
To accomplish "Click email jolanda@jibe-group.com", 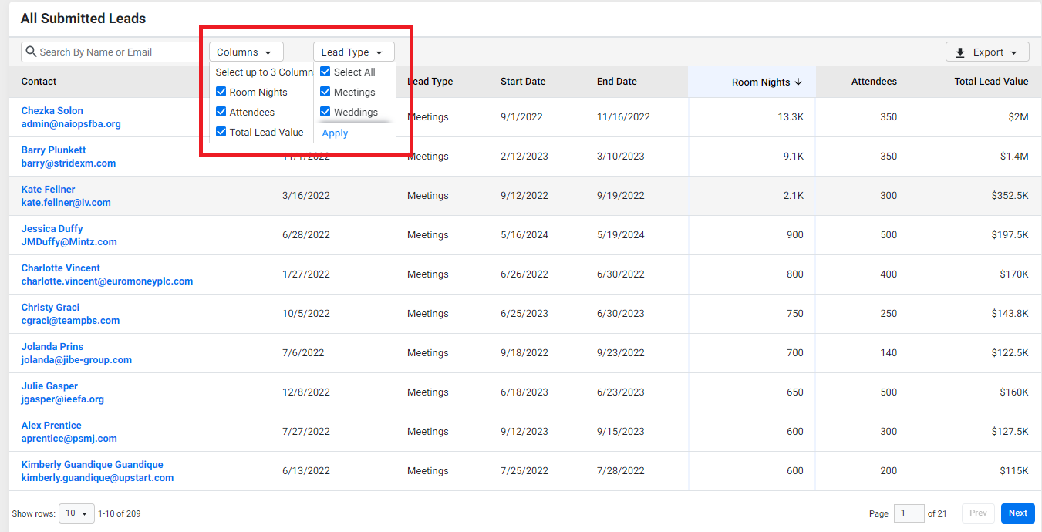I will point(77,360).
